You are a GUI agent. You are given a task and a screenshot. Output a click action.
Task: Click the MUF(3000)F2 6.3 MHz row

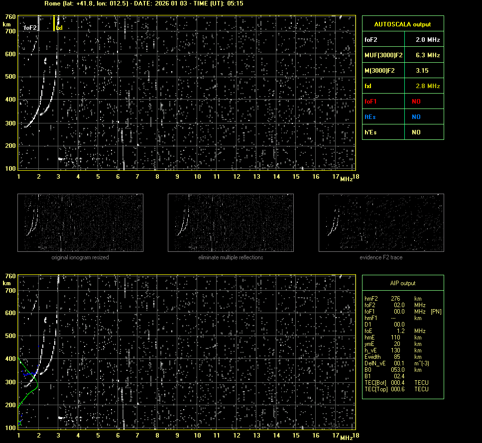pyautogui.click(x=402, y=55)
